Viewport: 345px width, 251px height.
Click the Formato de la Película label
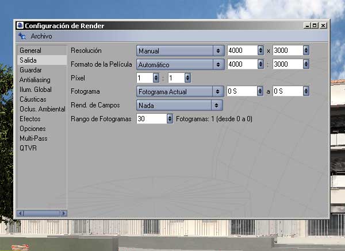(101, 64)
